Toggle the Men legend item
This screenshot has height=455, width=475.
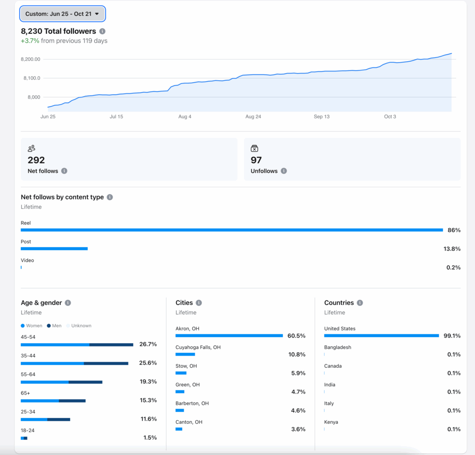[x=54, y=326]
